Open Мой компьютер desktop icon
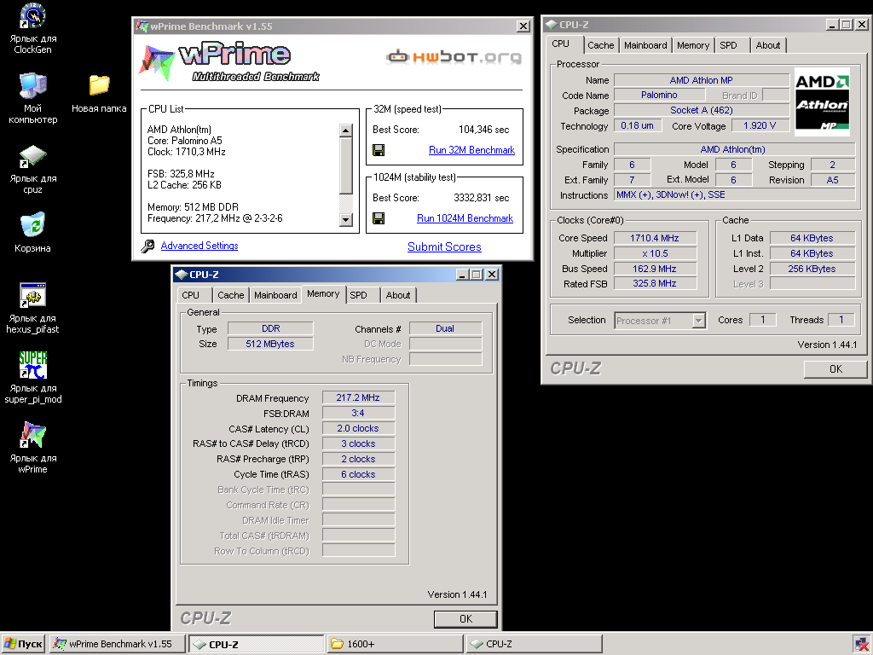This screenshot has width=873, height=655. click(x=33, y=86)
